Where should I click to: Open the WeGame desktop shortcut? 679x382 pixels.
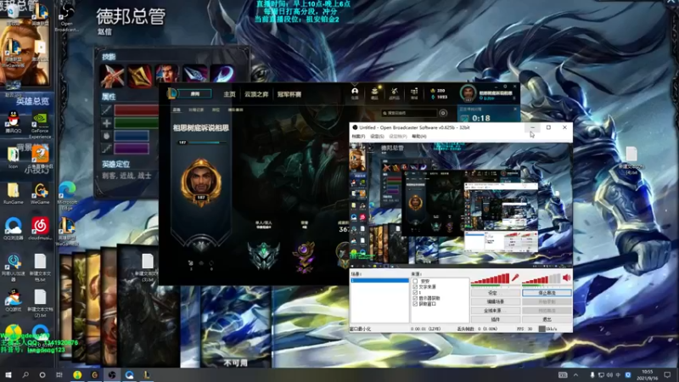(40, 194)
